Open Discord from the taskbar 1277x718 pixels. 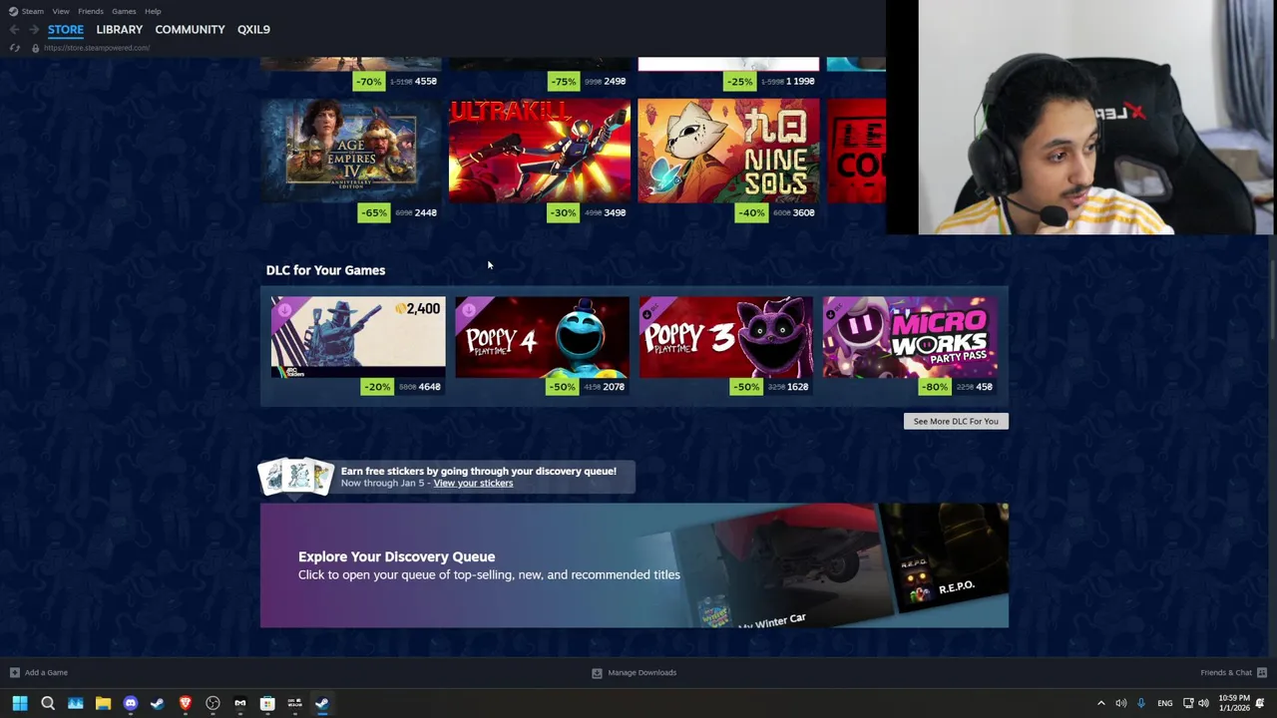pyautogui.click(x=130, y=704)
